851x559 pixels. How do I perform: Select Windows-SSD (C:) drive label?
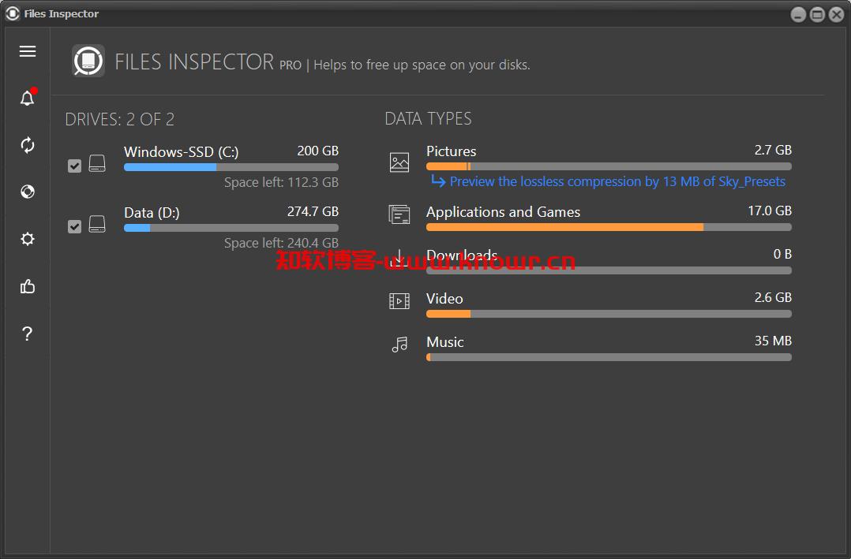pos(182,152)
